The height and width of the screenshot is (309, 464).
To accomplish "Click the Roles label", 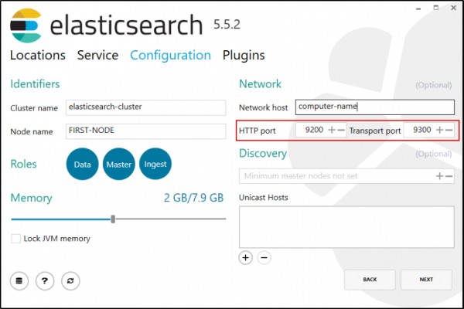I will point(24,164).
